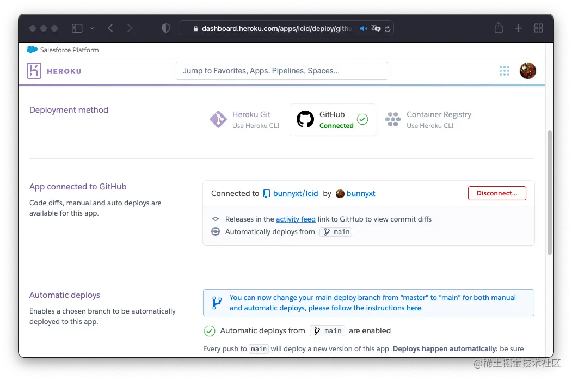
Task: Select the Heroku Git deployment method
Action: click(x=244, y=119)
